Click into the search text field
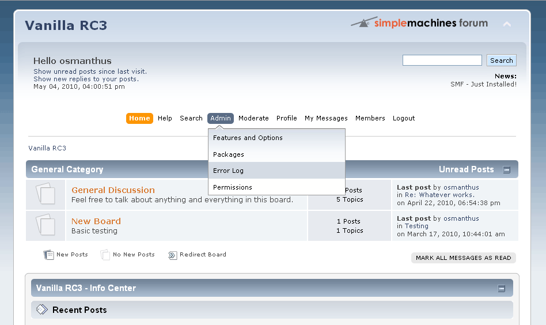Image resolution: width=546 pixels, height=325 pixels. coord(442,61)
